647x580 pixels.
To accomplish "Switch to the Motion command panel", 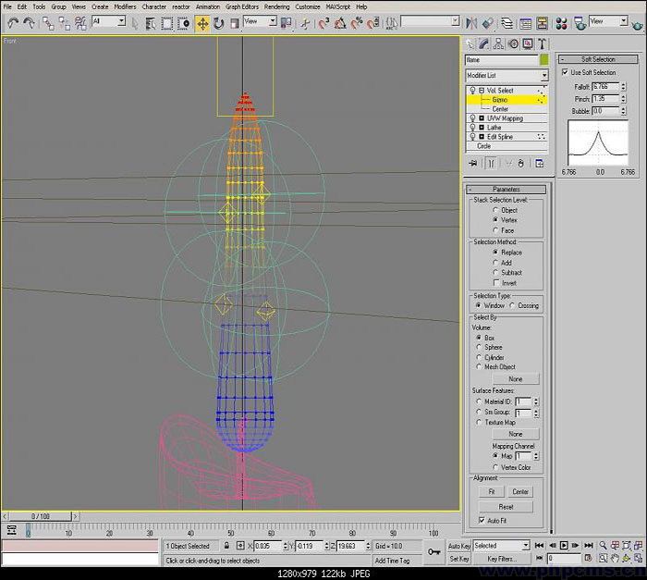I will pos(513,43).
